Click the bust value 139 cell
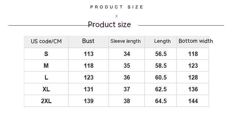The height and width of the screenshot is (114, 233). [x=88, y=101]
